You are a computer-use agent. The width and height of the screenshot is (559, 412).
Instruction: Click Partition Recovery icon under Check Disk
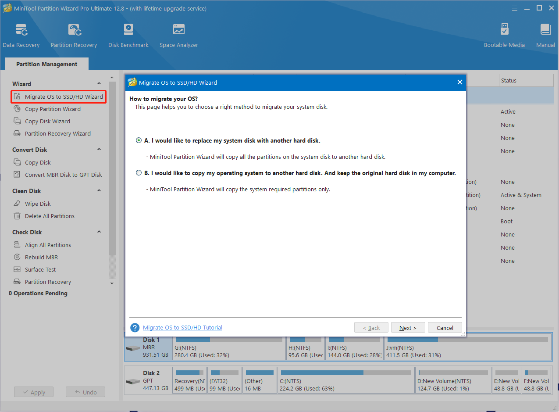[17, 282]
